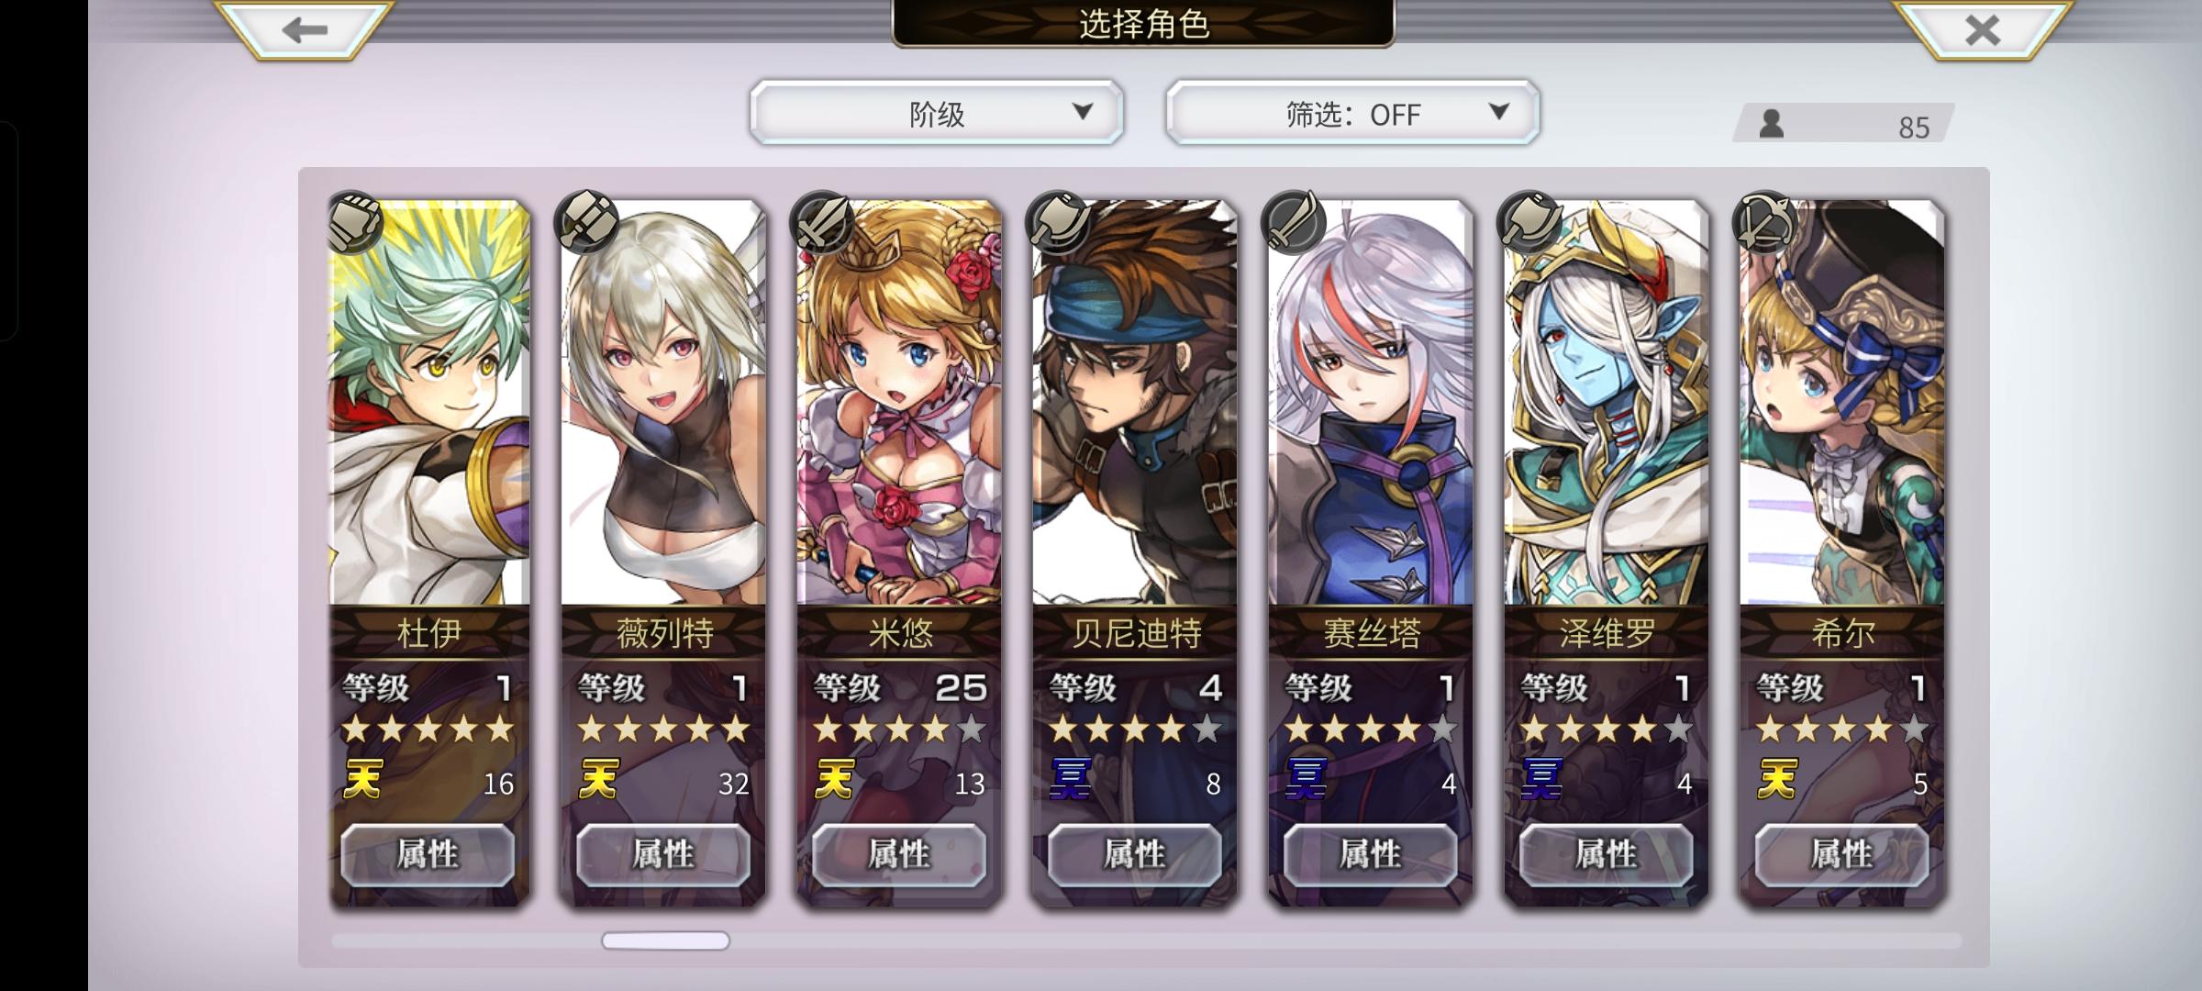
Task: Click the 属性 button under 米悠
Action: point(899,854)
